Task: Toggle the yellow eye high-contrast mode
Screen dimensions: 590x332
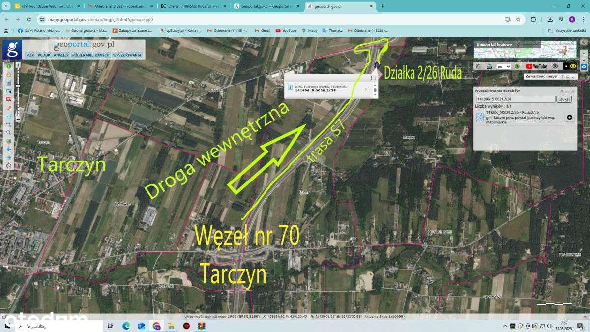Action: (570, 66)
